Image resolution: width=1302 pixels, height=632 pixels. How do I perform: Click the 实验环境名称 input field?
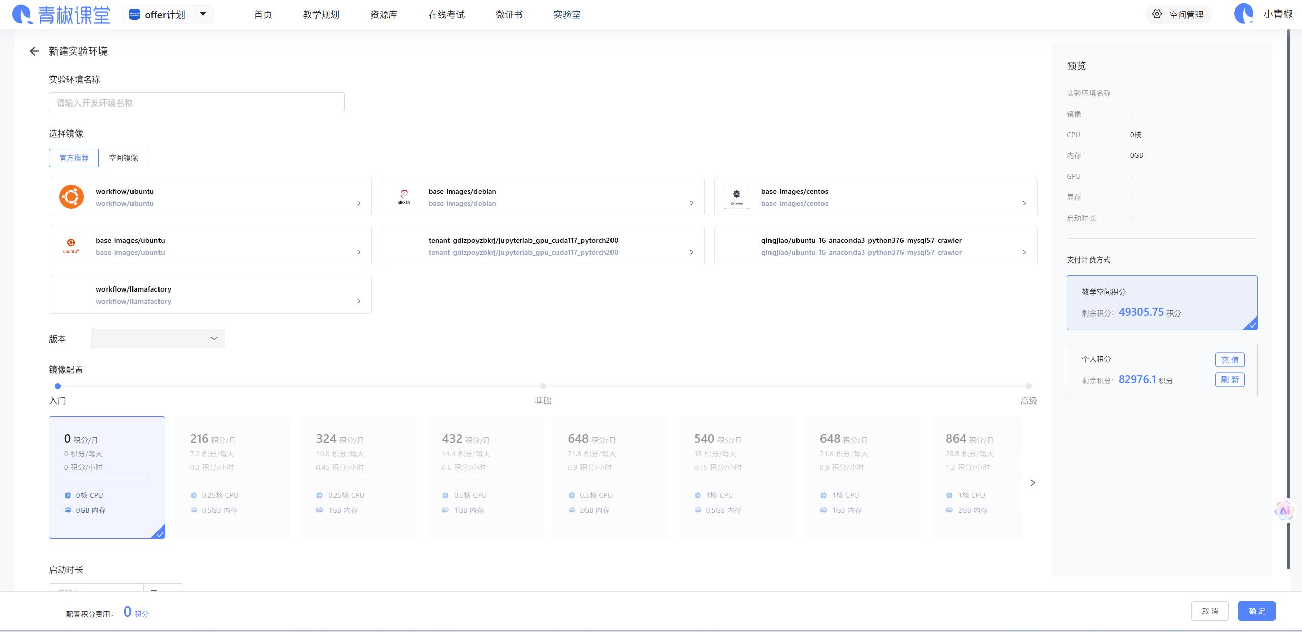pyautogui.click(x=197, y=102)
